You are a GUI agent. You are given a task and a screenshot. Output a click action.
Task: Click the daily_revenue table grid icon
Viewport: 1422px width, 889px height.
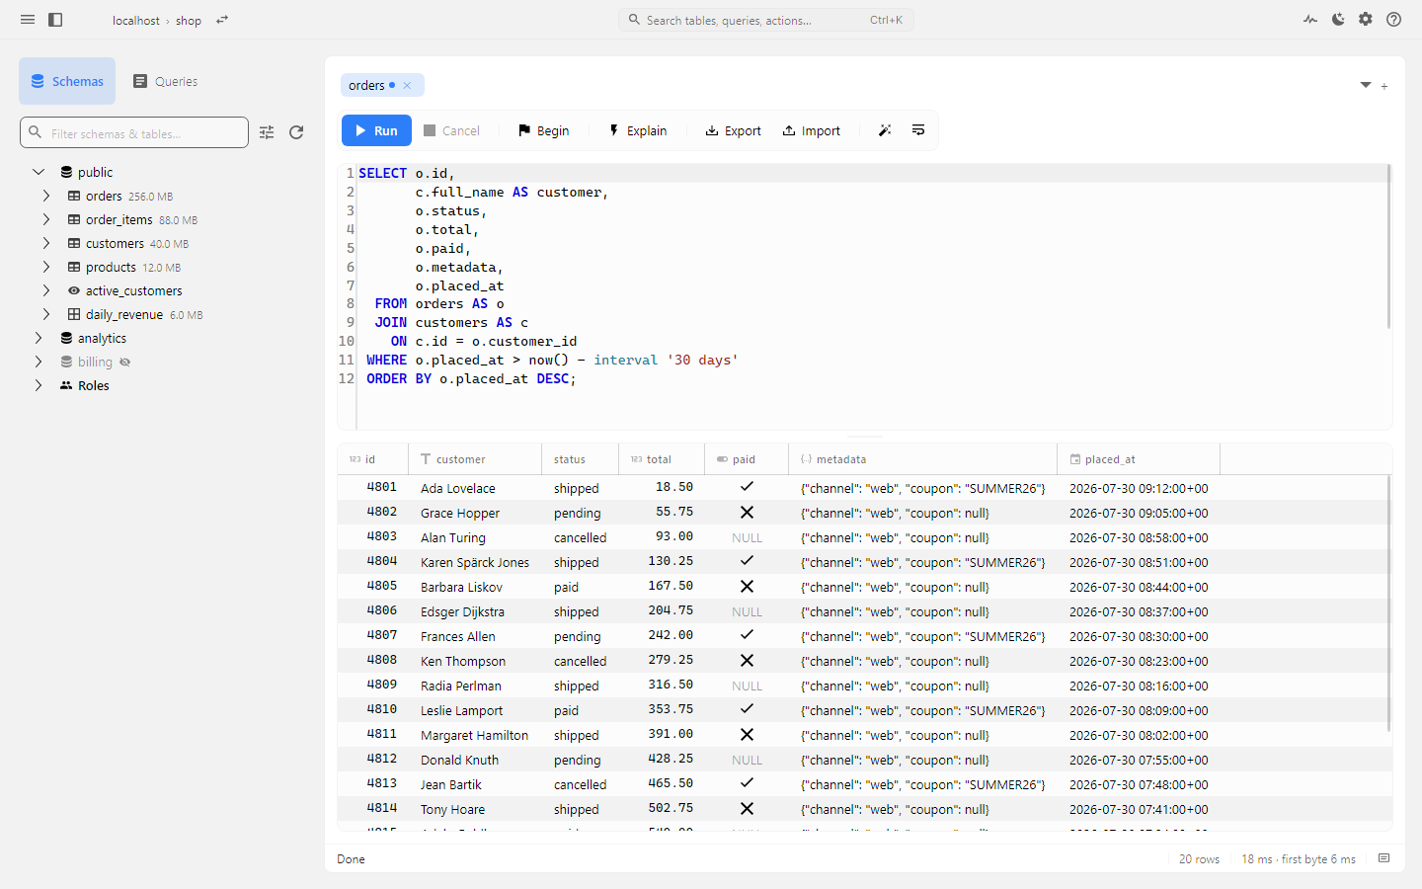[x=74, y=314]
